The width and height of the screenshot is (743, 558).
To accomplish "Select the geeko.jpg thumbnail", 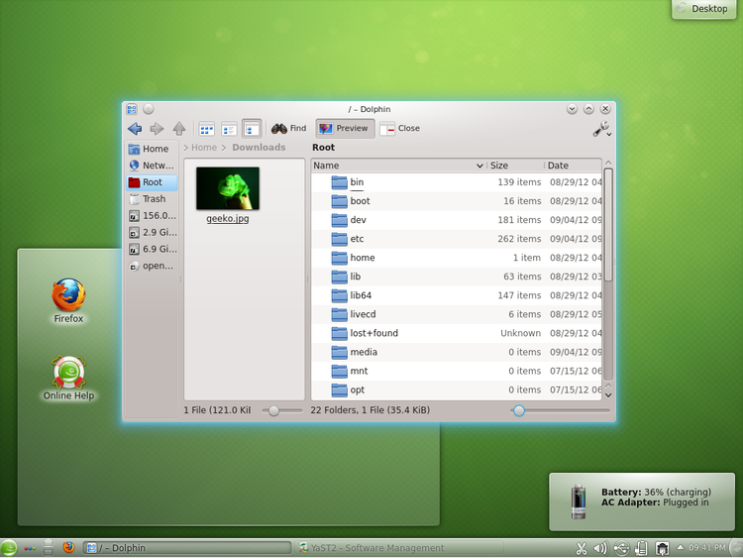I will tap(228, 188).
